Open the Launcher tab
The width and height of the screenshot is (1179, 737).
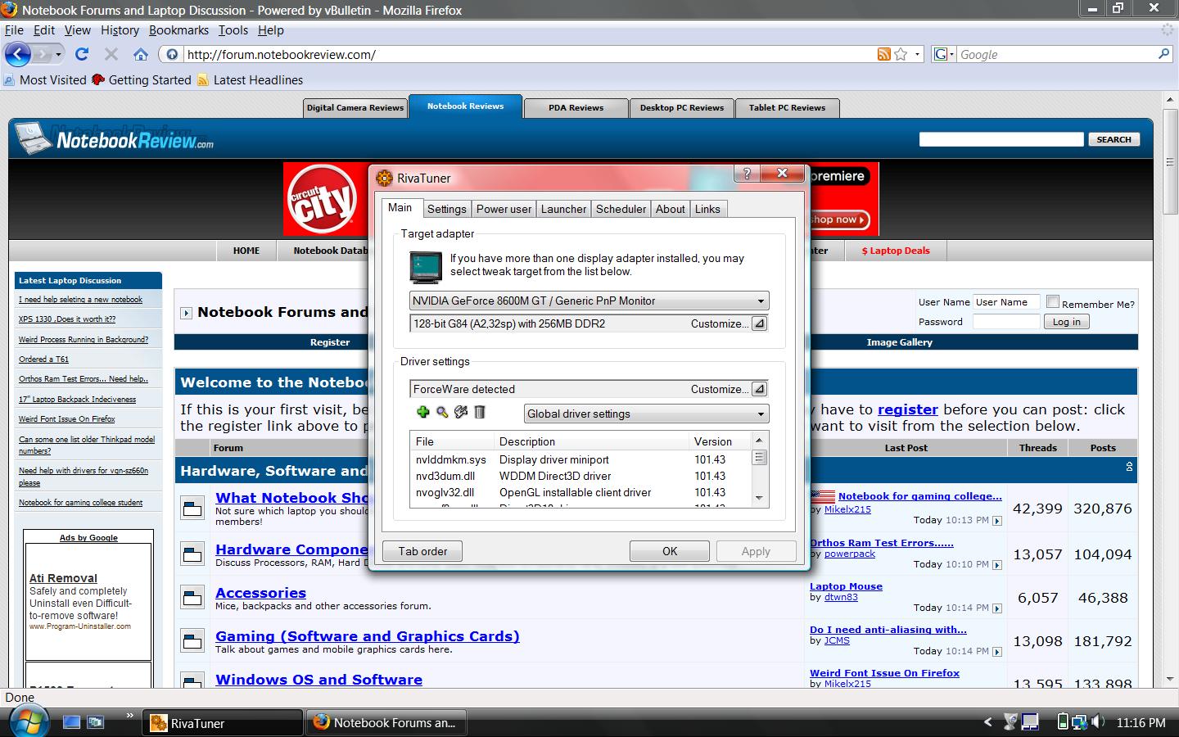563,209
